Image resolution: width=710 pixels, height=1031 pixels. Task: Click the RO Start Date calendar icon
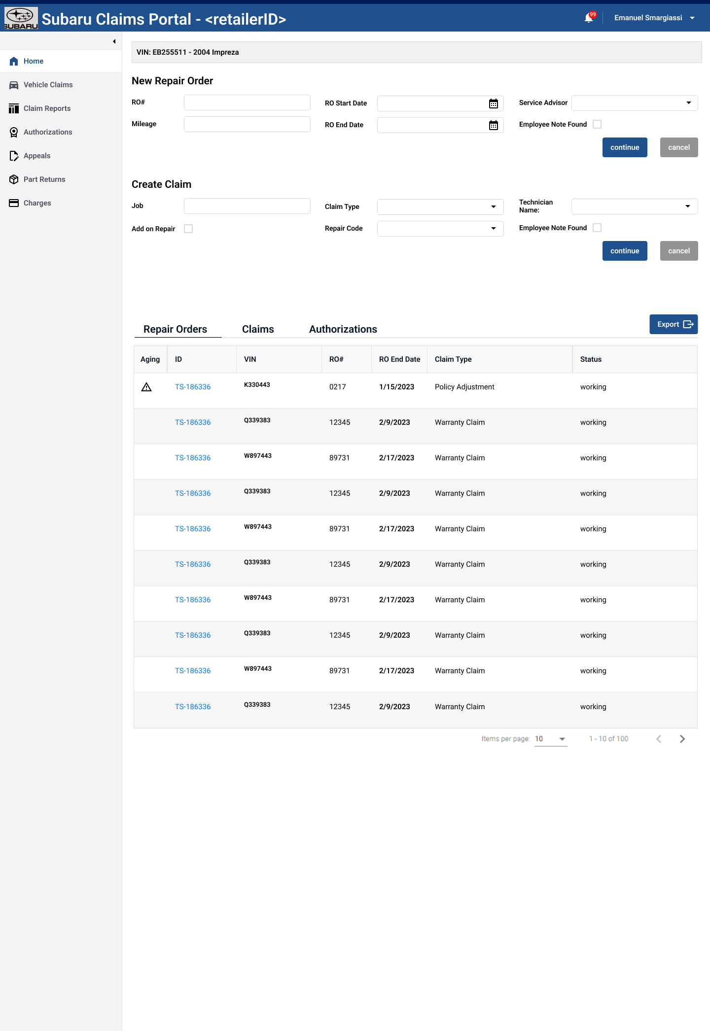(493, 103)
